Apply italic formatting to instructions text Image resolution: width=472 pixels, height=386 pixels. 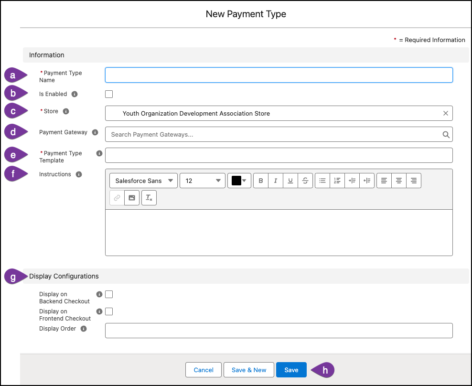(276, 180)
